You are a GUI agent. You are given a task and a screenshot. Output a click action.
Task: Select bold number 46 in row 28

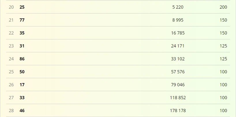[x=22, y=111]
